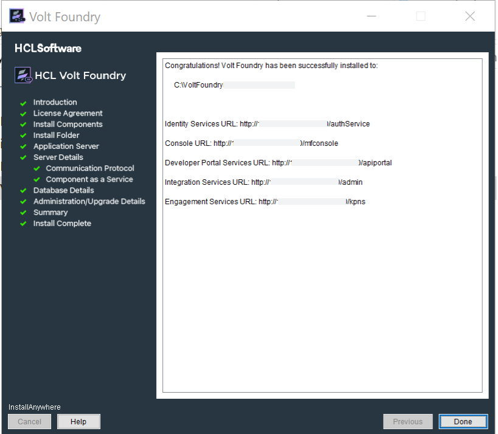
Task: Select the Communication Protocol sub-step label
Action: point(90,168)
